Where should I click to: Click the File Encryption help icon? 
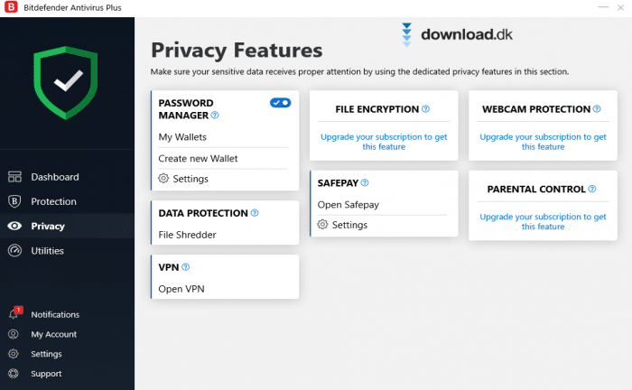coord(425,109)
